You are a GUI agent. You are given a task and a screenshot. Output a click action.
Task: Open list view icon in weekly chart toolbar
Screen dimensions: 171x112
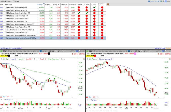(x=95, y=51)
